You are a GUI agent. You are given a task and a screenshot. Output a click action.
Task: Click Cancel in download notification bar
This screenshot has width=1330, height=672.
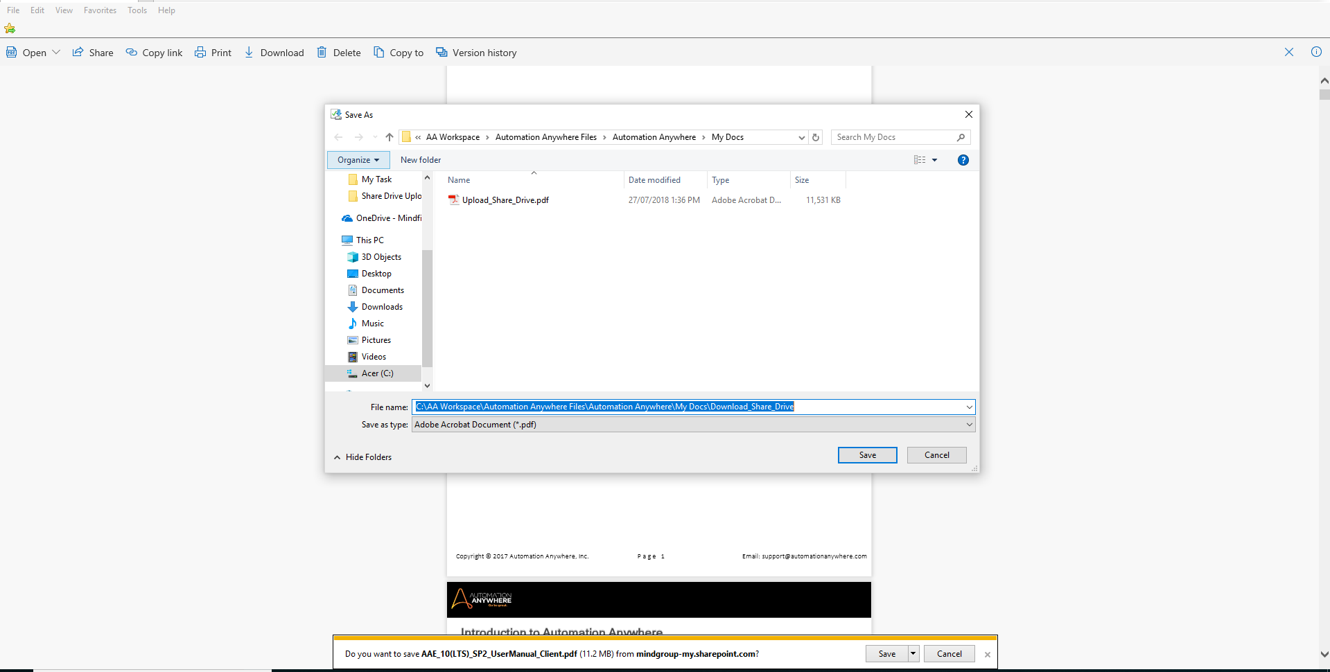(950, 654)
